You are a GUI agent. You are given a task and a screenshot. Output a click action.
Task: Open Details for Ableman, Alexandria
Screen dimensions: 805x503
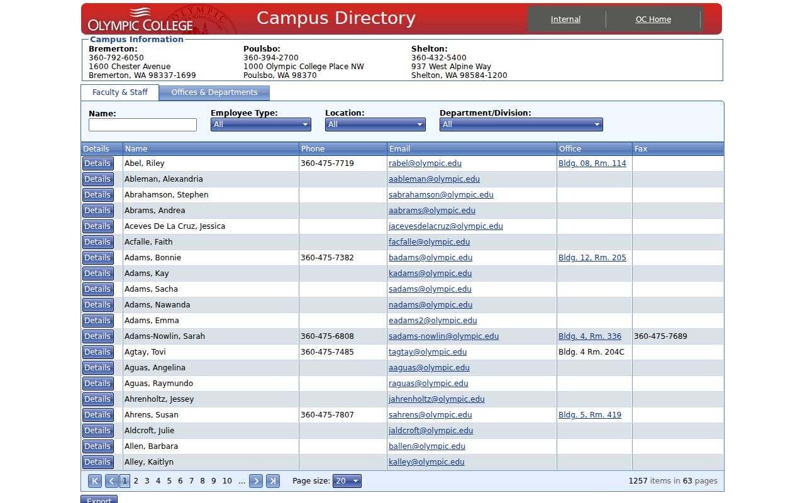[97, 179]
